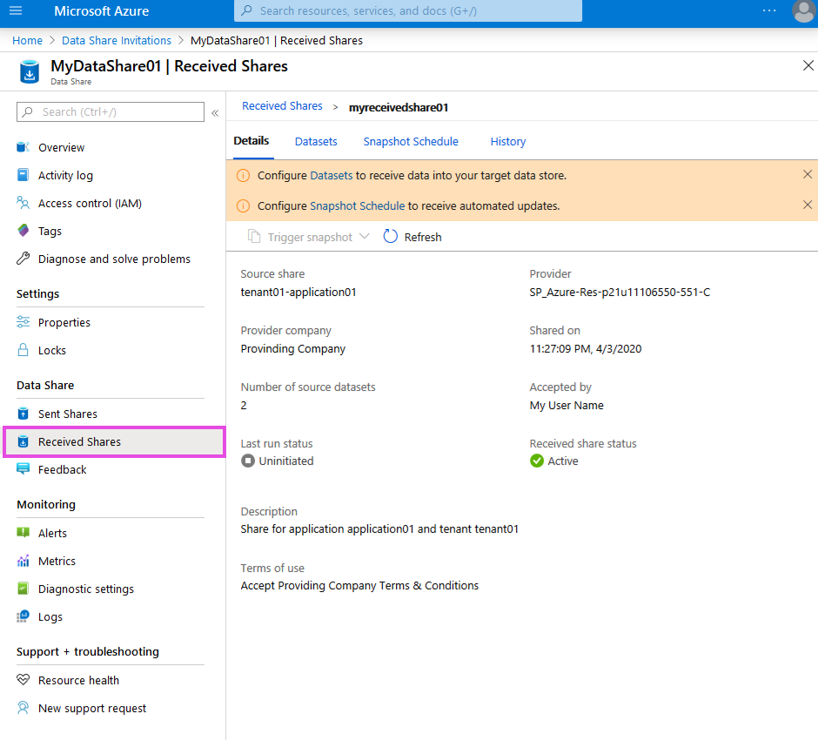The width and height of the screenshot is (818, 740).
Task: Click the Refresh circular arrow icon
Action: [x=390, y=237]
